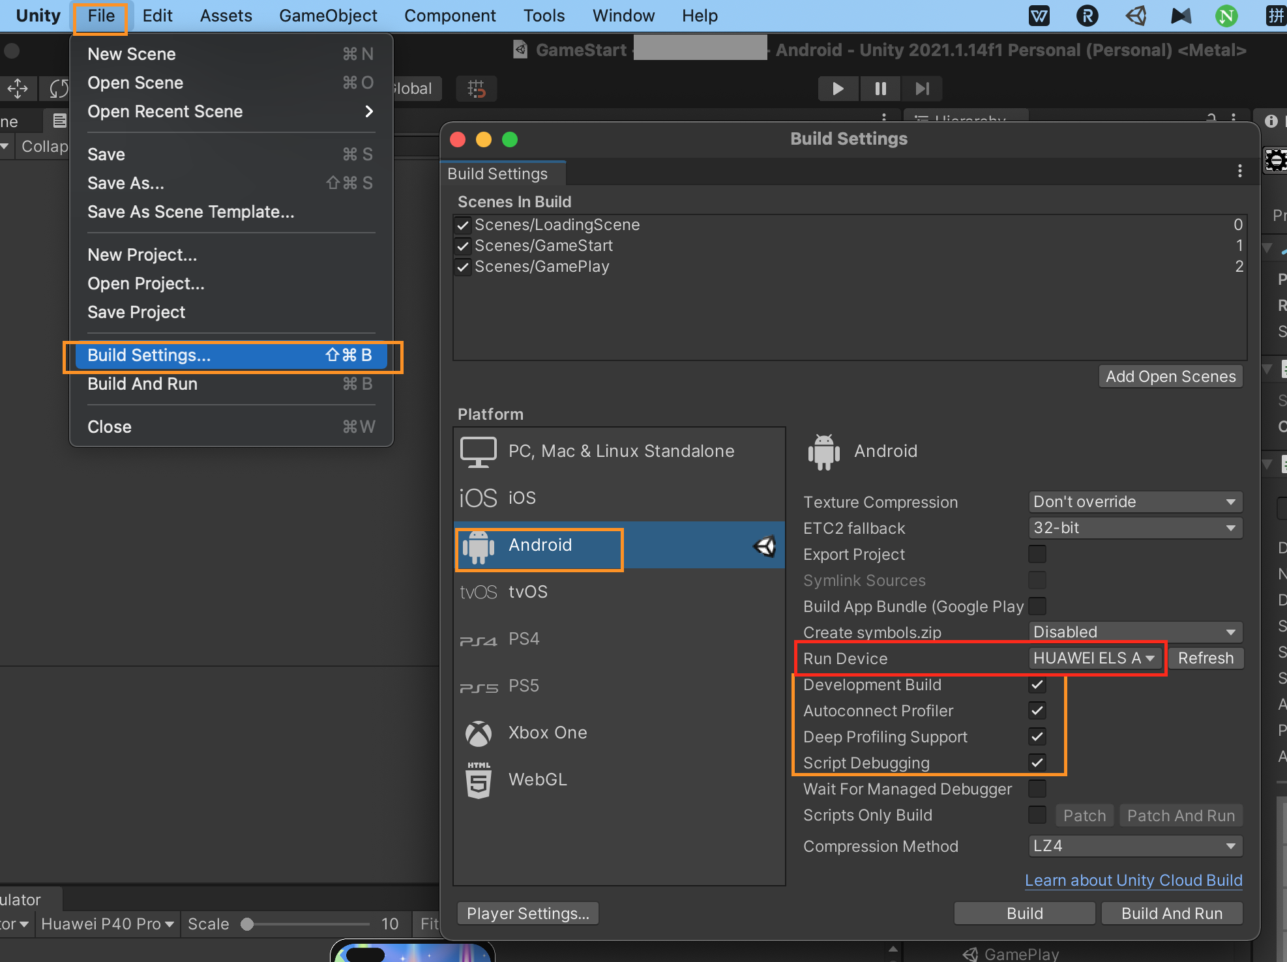The image size is (1287, 962).
Task: Select the WebGL platform icon
Action: point(479,780)
